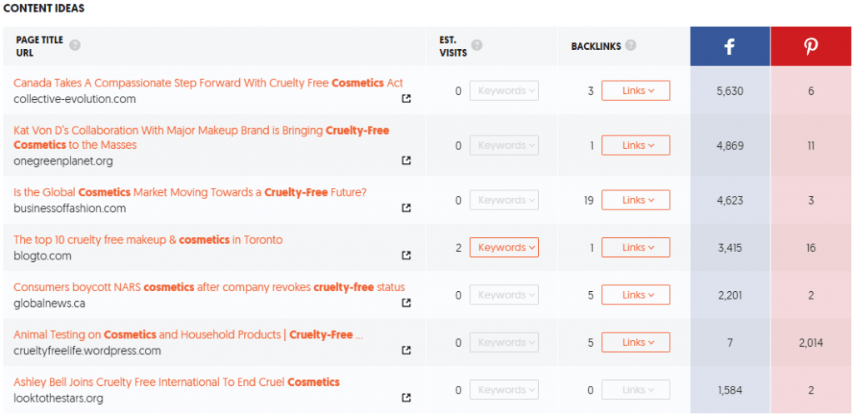Image resolution: width=853 pixels, height=415 pixels.
Task: Sort by Pinterest shares column header
Action: pos(811,47)
